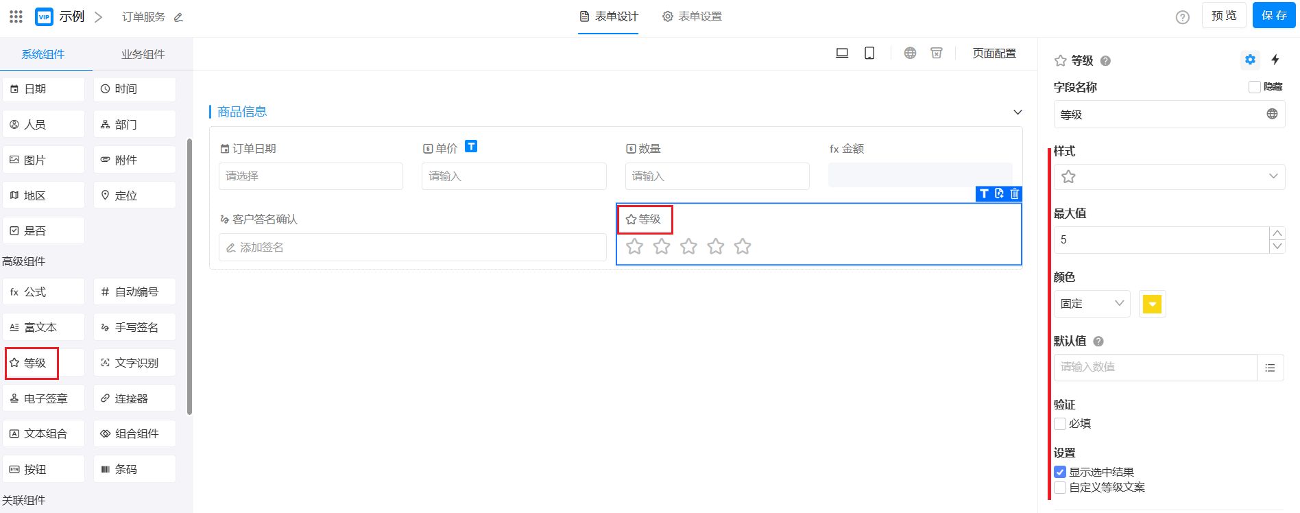Open the 样式 star style dropdown
This screenshot has height=513, width=1300.
tap(1168, 177)
